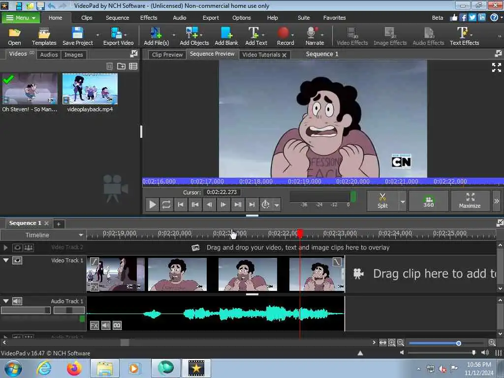Screen dimensions: 504x378
Task: Jump to the start of the sequence
Action: pyautogui.click(x=181, y=204)
